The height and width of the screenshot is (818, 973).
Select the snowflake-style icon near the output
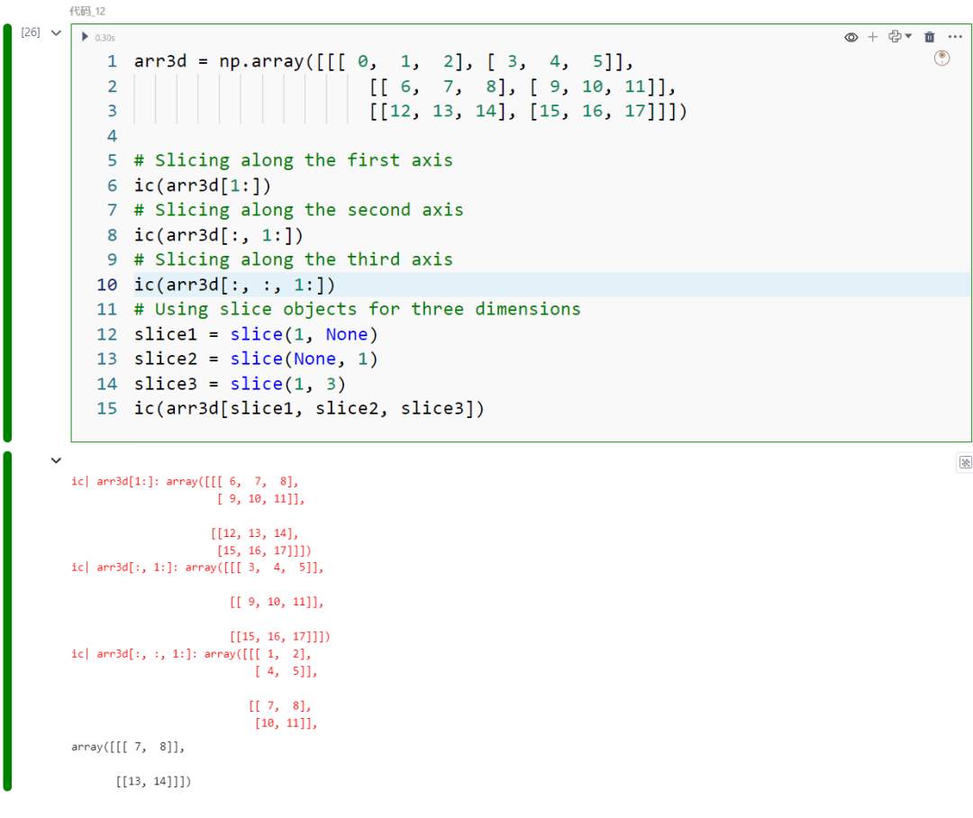[965, 462]
